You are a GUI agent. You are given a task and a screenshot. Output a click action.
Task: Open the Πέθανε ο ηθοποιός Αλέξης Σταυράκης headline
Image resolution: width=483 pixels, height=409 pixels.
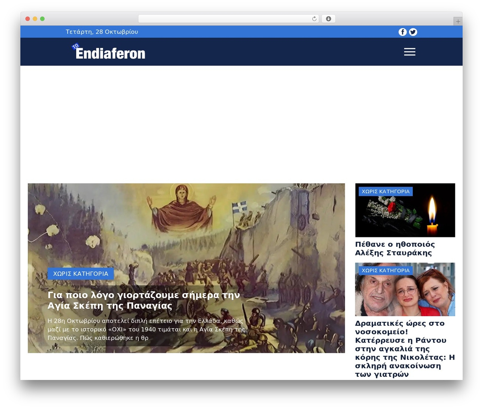coord(395,249)
